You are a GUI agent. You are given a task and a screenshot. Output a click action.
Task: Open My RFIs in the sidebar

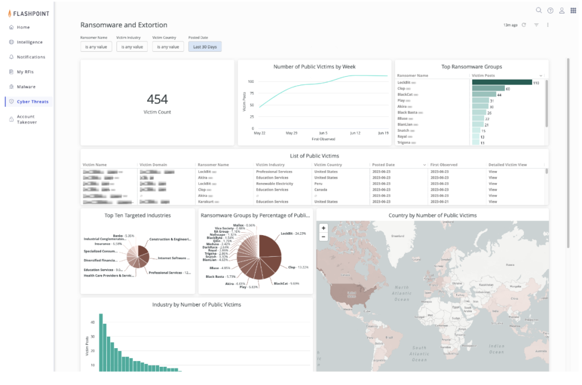25,72
